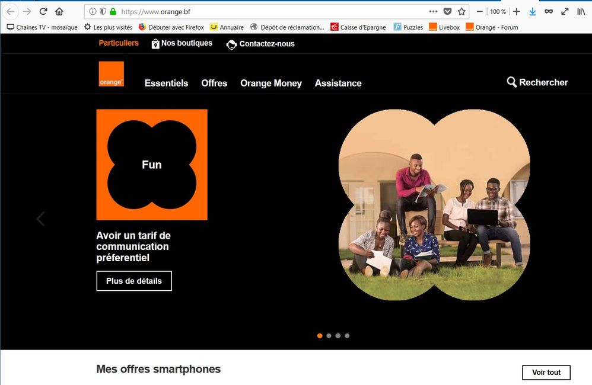592x385 pixels.
Task: Click Rechercher search
Action: tap(537, 82)
